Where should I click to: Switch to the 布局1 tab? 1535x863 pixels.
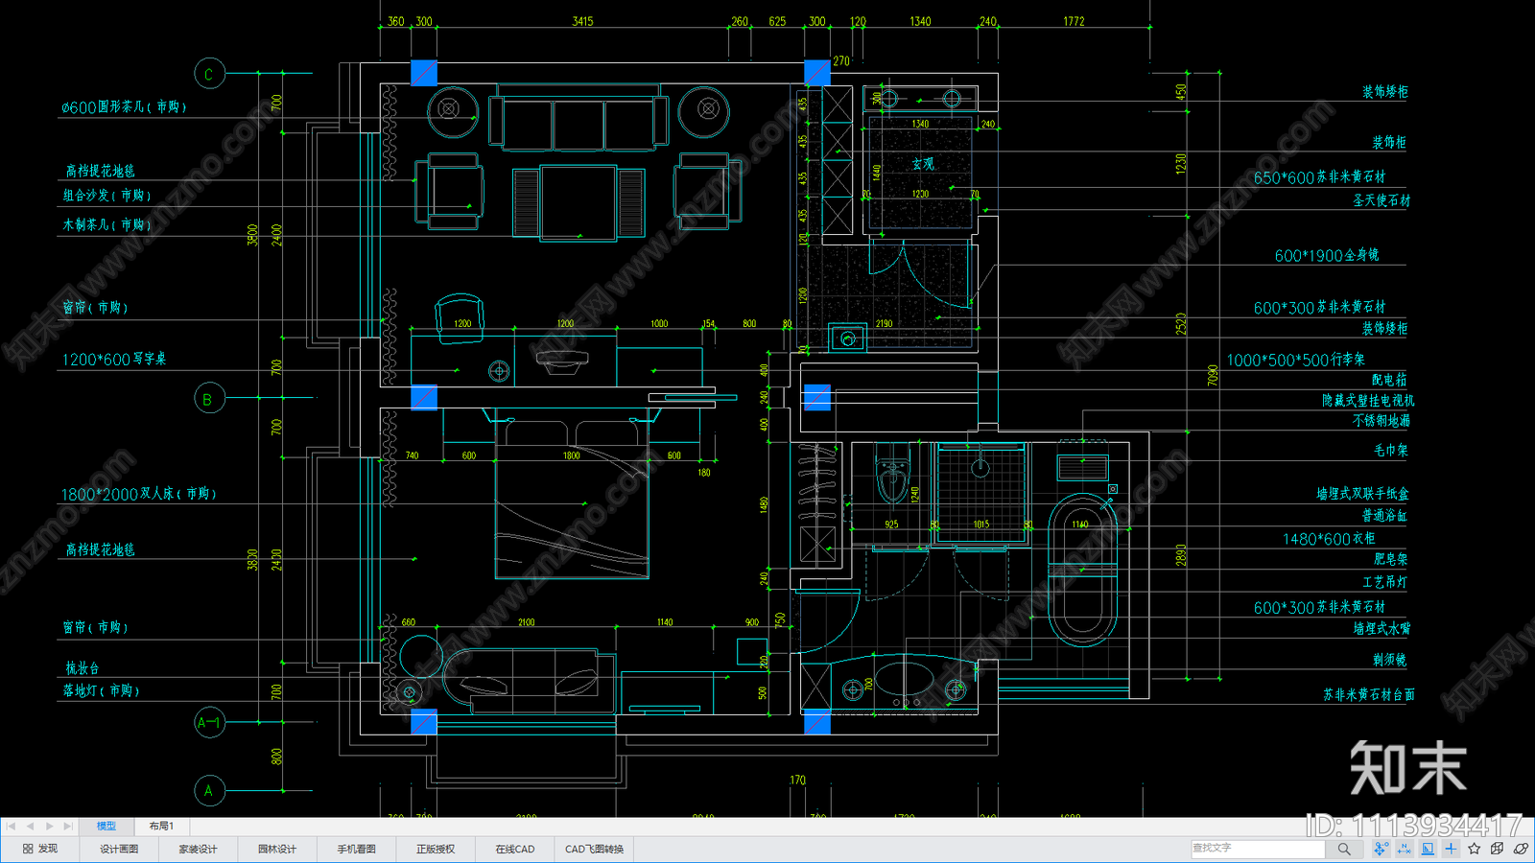160,826
